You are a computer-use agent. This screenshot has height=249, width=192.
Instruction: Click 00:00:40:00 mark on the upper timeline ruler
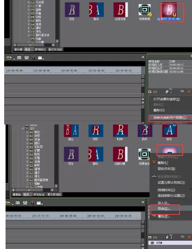click(96, 71)
